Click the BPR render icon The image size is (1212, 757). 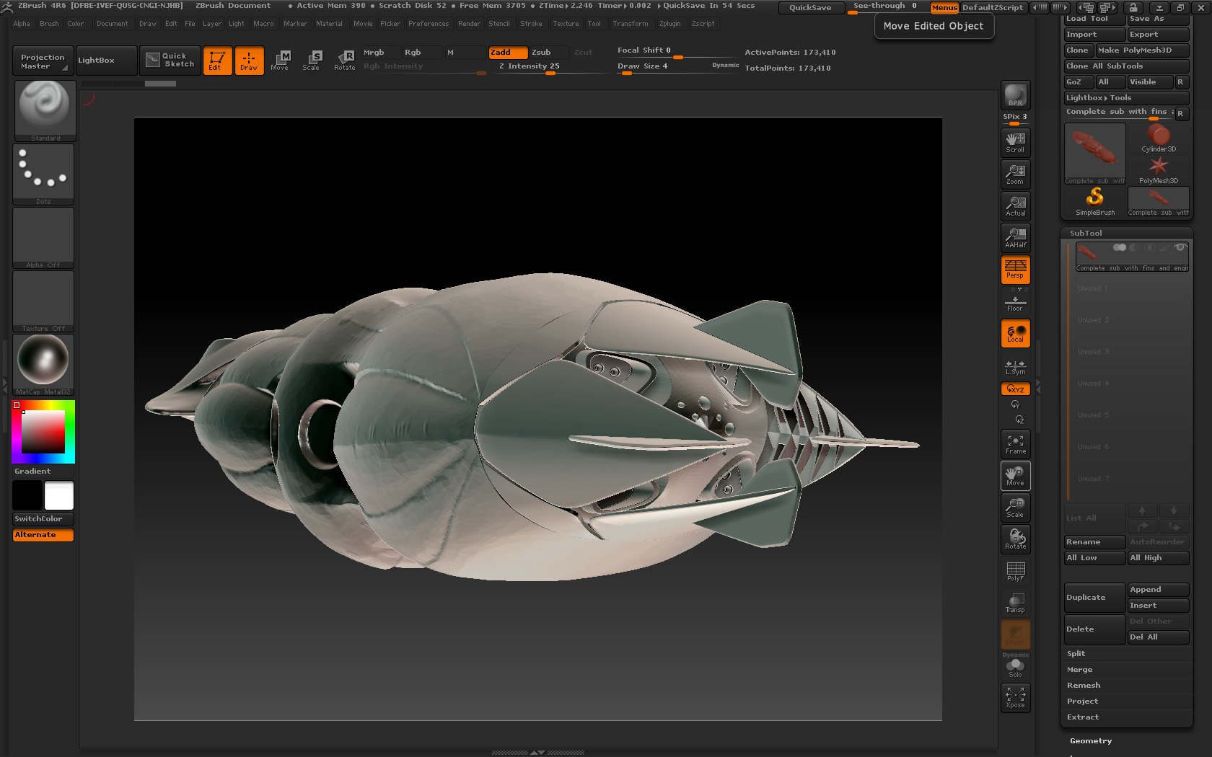point(1015,95)
